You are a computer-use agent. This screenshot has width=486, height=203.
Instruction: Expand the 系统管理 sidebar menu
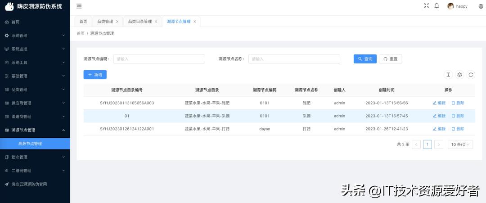(x=35, y=36)
